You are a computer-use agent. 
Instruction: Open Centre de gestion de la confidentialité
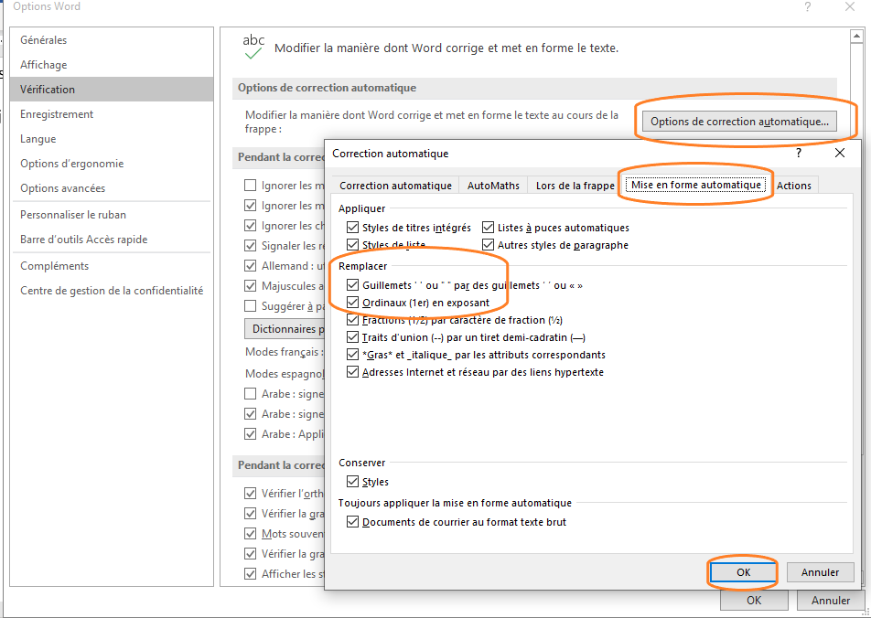(112, 291)
